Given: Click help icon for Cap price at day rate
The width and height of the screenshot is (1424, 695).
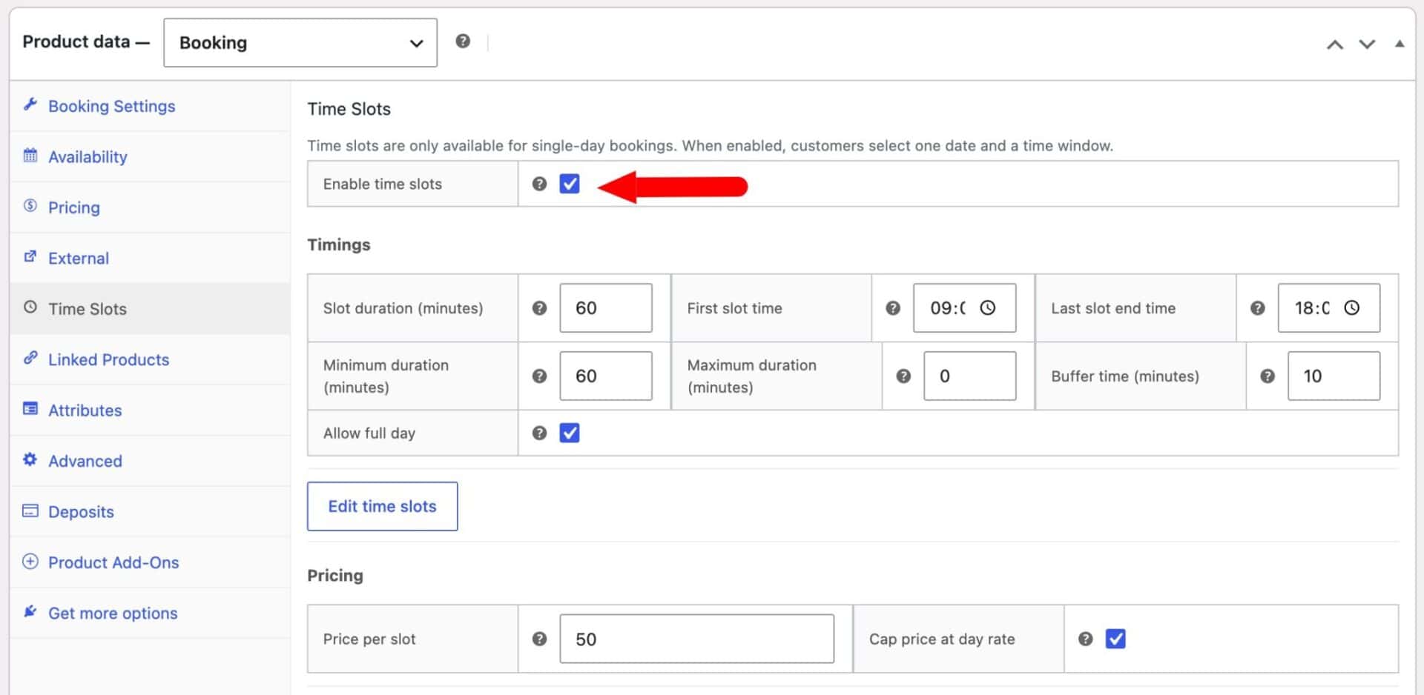Looking at the screenshot, I should [1085, 639].
